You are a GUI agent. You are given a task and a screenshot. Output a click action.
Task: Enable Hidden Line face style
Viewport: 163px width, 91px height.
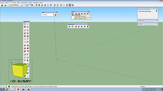64,5
